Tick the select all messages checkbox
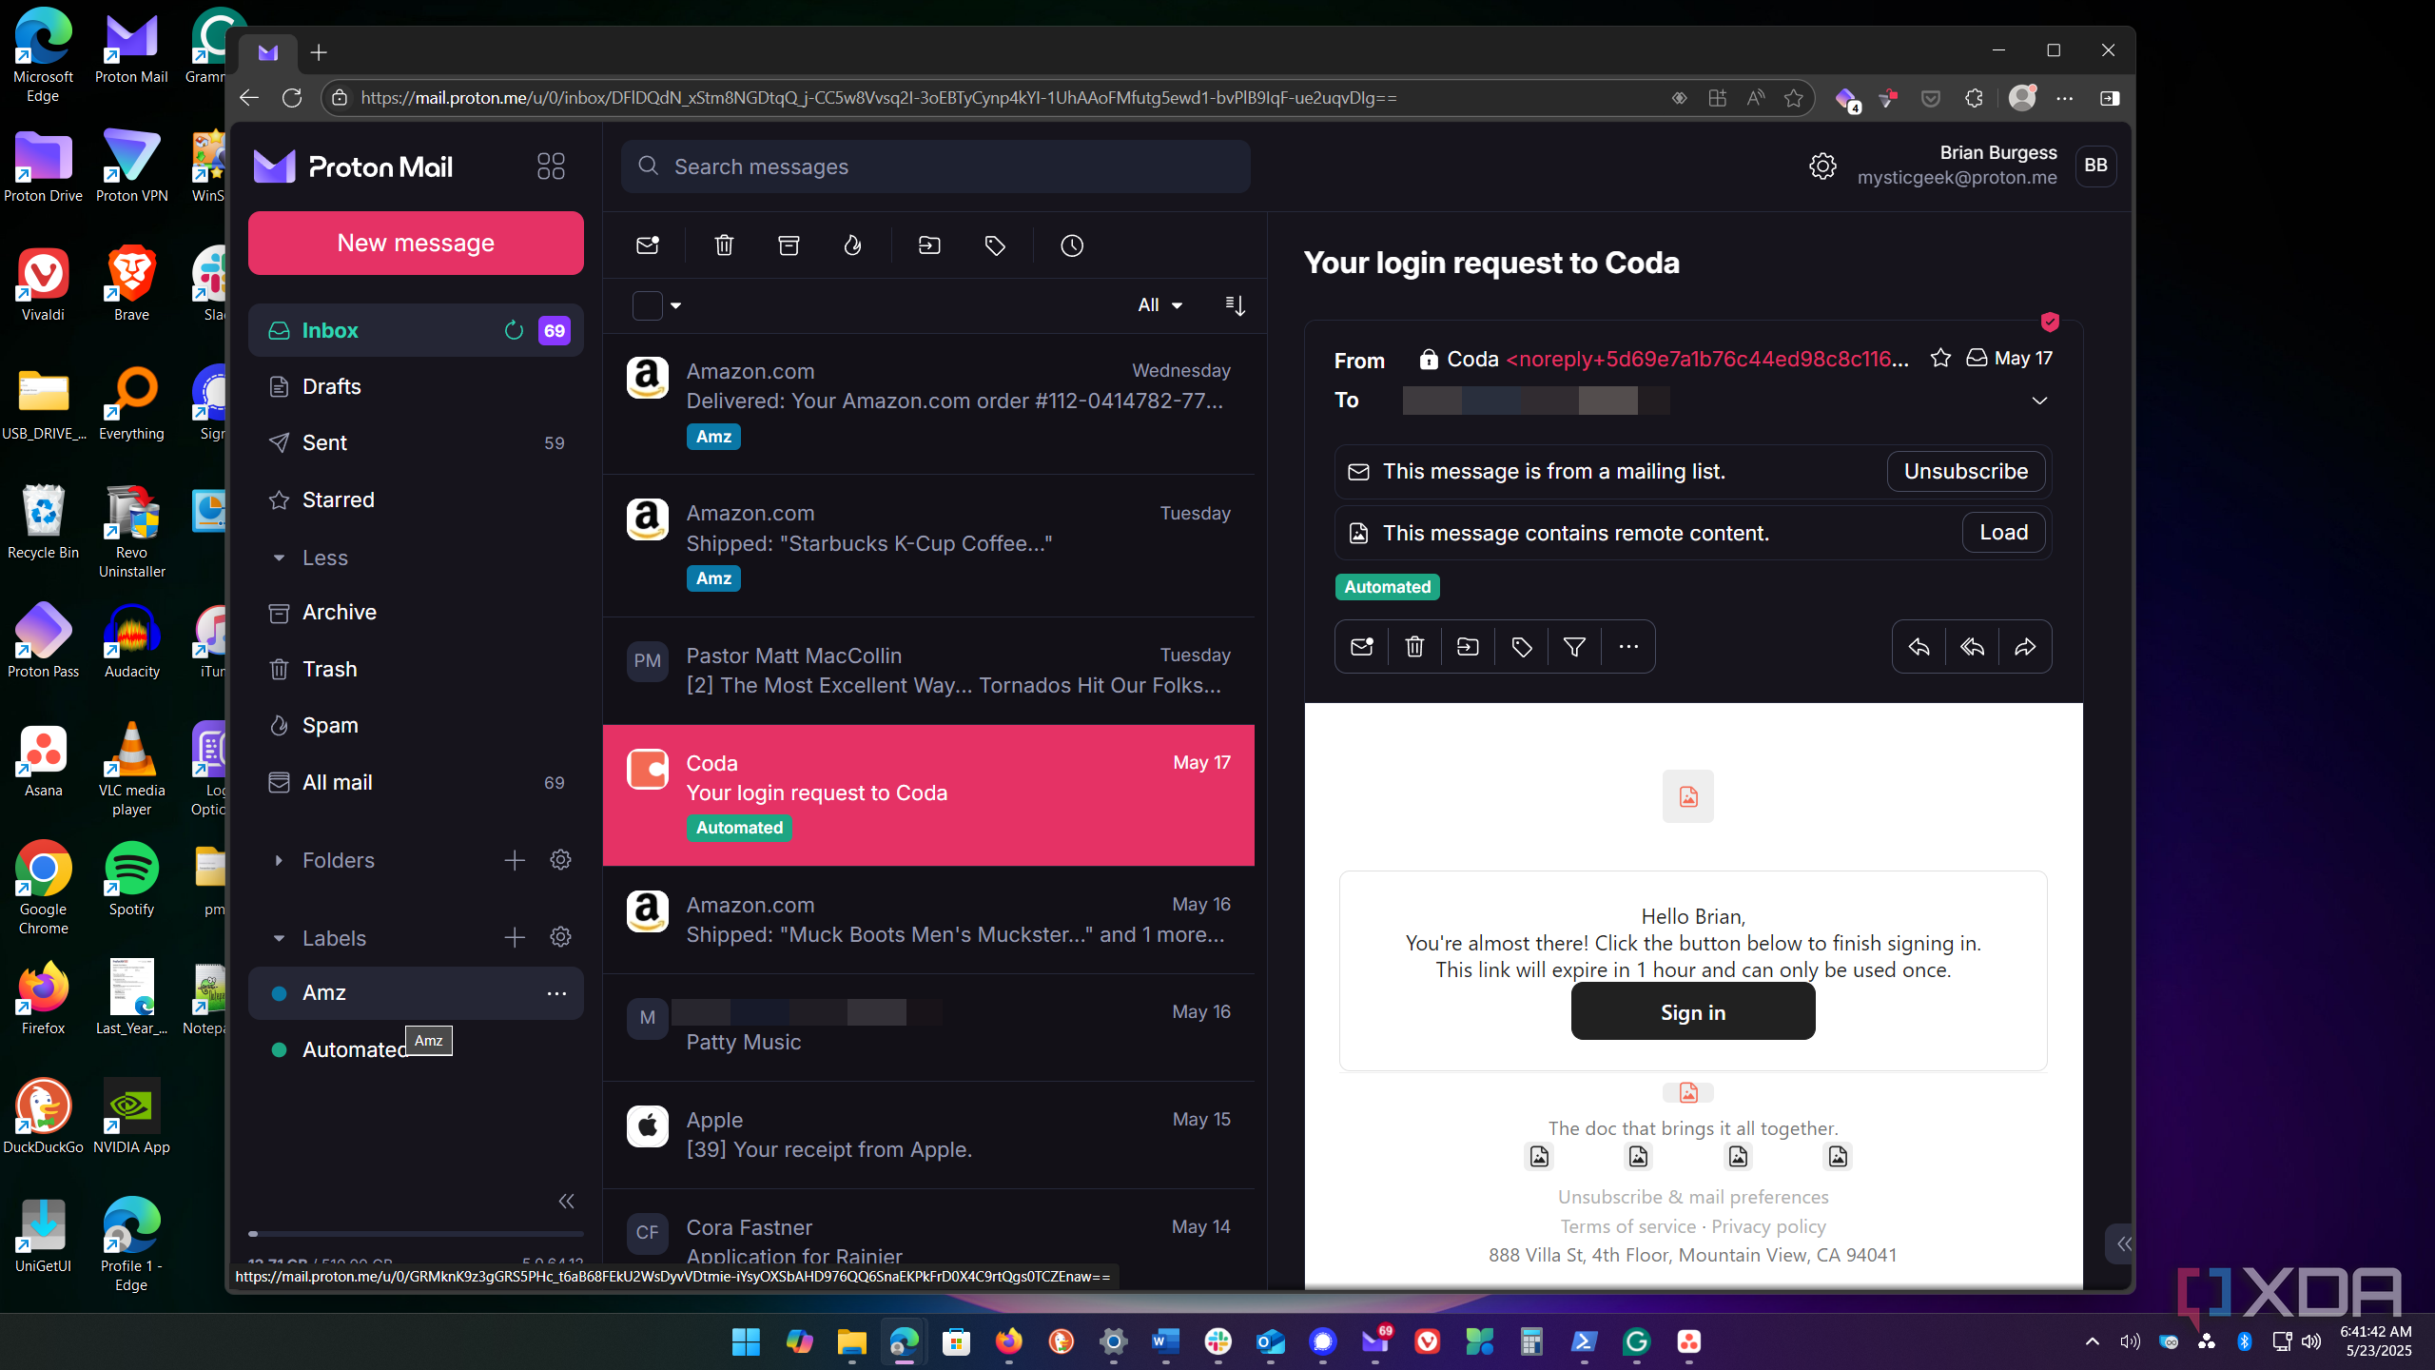Screen dimensions: 2435x1370 click(x=648, y=305)
